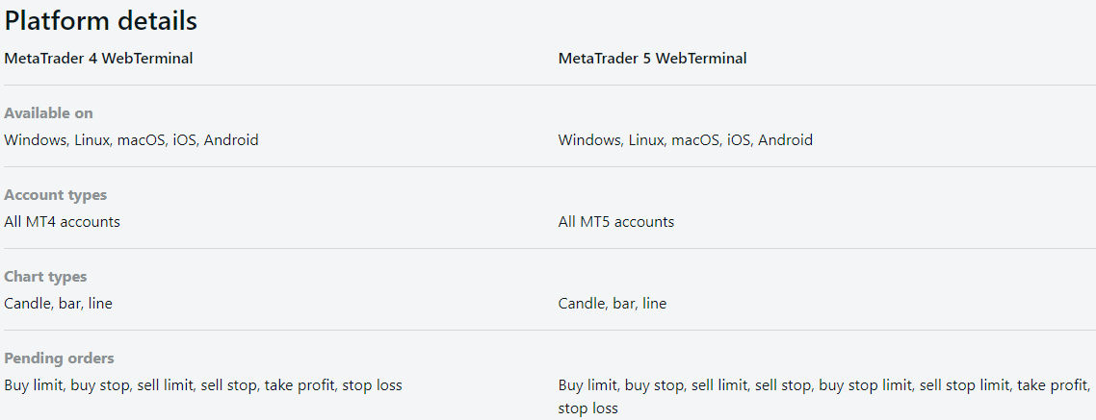Viewport: 1096px width, 420px height.
Task: Click buy stop limit in MetaTrader 5 orders
Action: [864, 384]
